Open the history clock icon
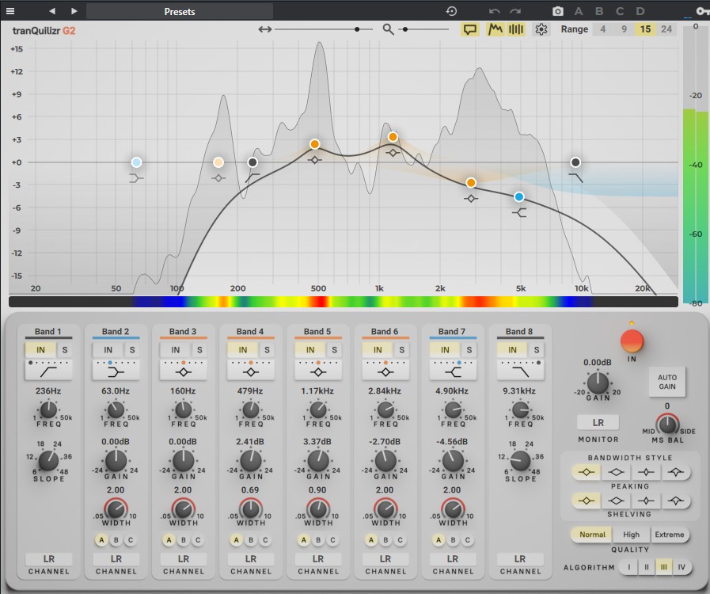Image resolution: width=710 pixels, height=594 pixels. (x=451, y=11)
